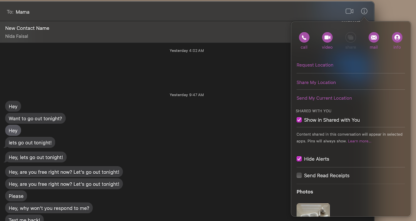Select the "Please" message bubble

tap(16, 196)
